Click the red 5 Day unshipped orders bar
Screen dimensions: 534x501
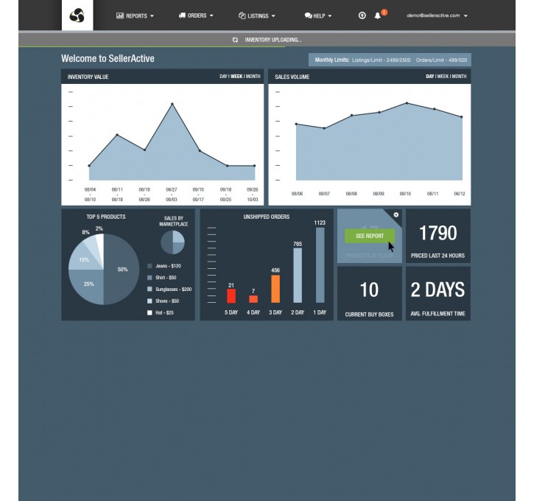tap(231, 295)
